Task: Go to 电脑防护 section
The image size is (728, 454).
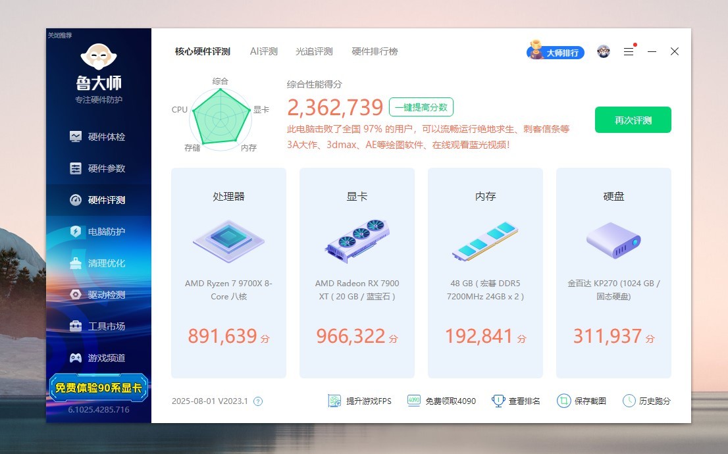Action: coord(99,232)
